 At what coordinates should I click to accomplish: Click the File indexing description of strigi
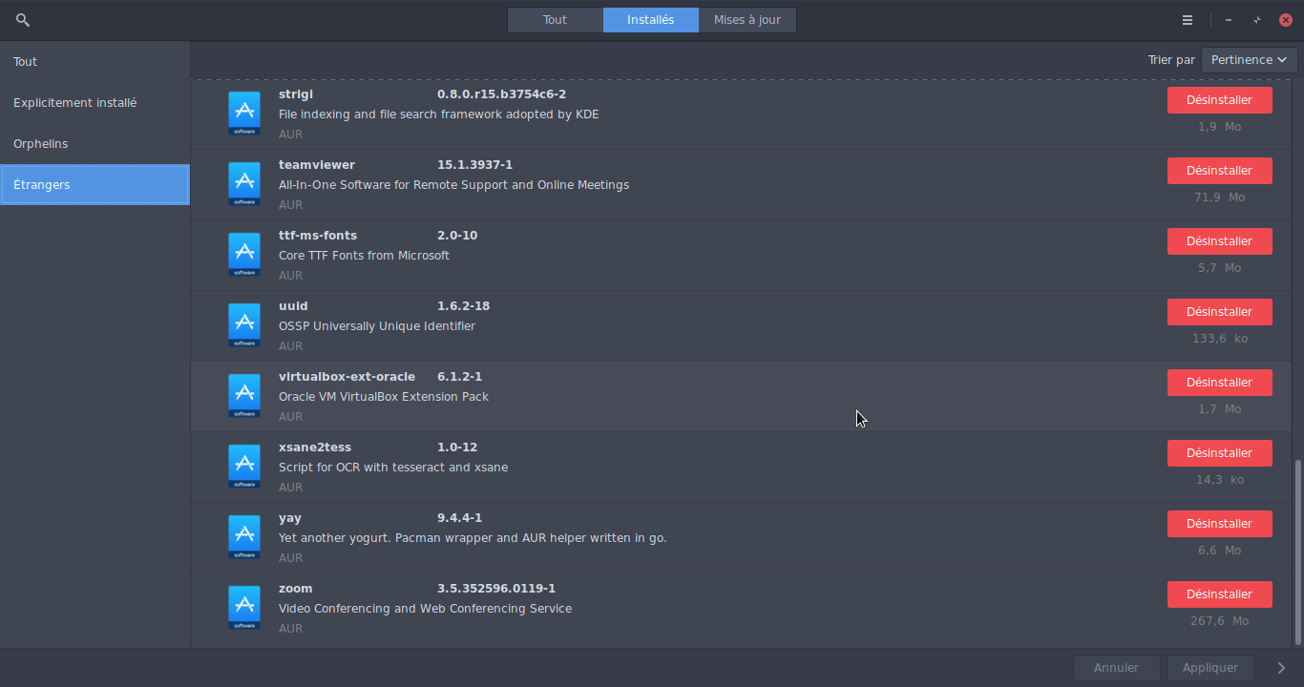pyautogui.click(x=439, y=114)
